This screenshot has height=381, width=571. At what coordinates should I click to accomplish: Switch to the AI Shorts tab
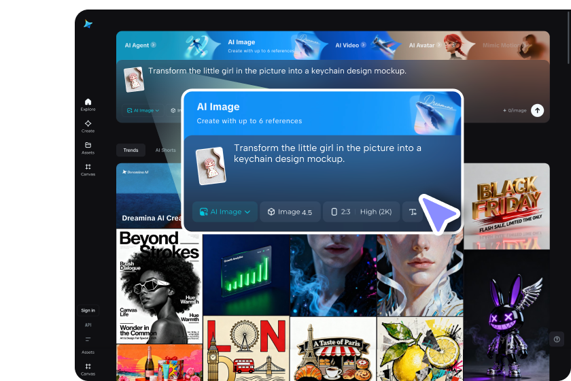tap(165, 150)
